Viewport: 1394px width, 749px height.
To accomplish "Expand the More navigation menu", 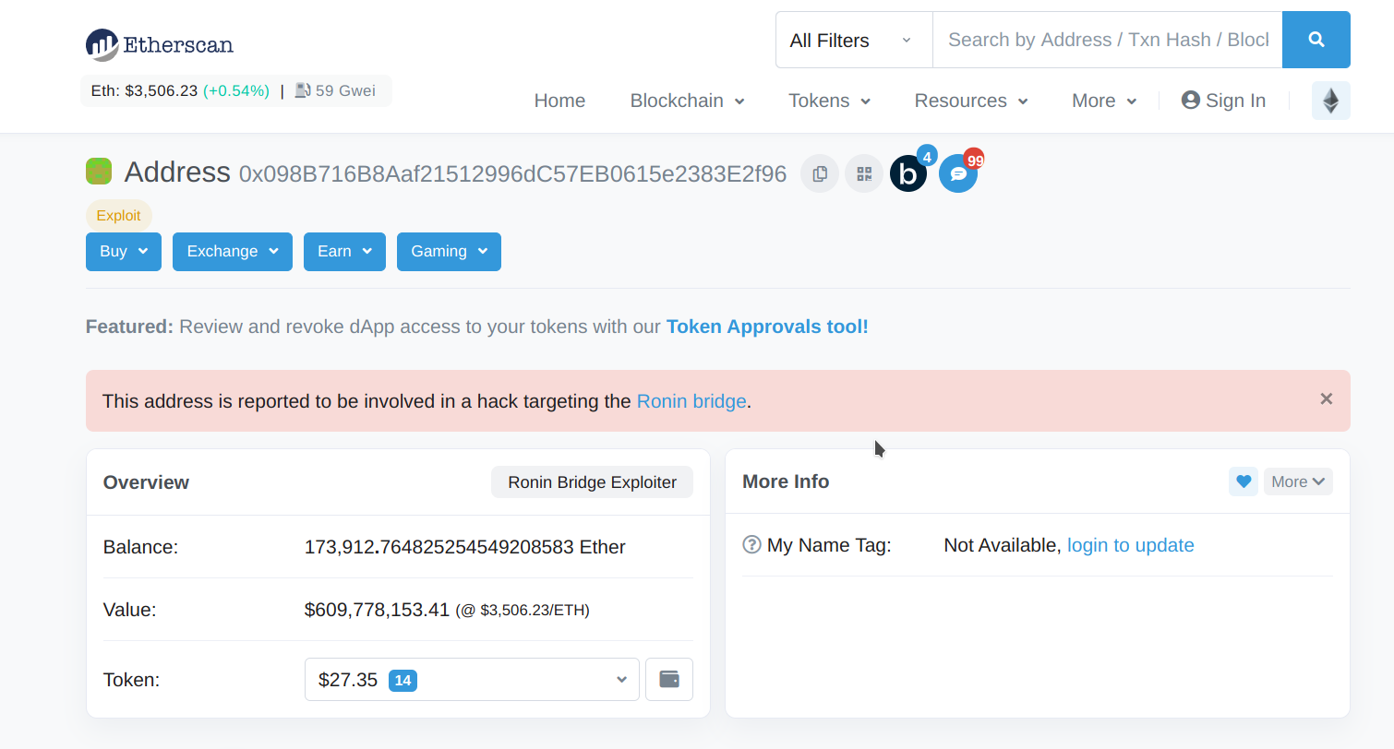I will point(1104,101).
